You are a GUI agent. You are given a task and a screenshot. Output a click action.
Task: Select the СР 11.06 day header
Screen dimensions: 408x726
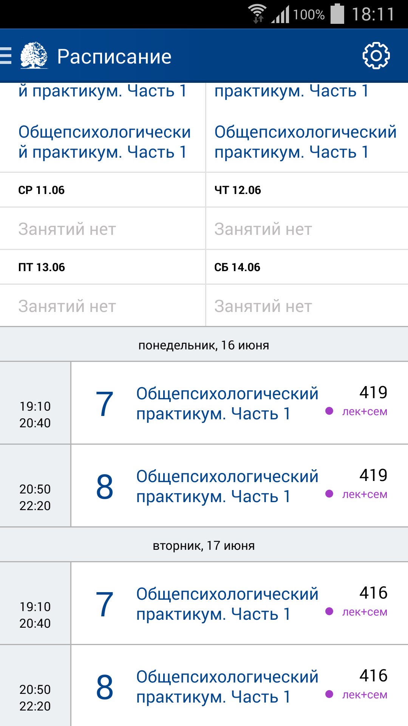(102, 190)
